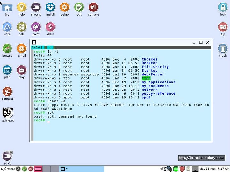This screenshot has height=172, width=230.
Task: Open the setup gear icon
Action: pos(65,7)
